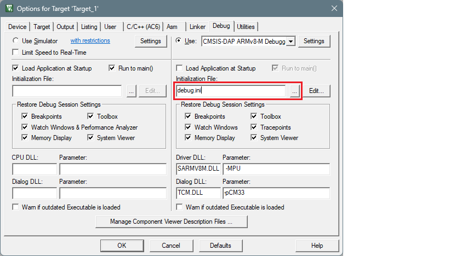Click Driver DLL field SARMV8M.DLL
The width and height of the screenshot is (467, 256).
[x=198, y=169]
